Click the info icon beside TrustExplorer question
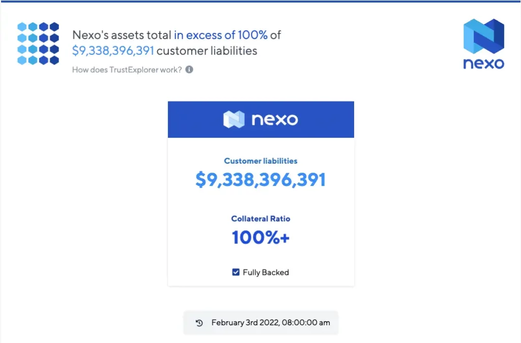 coord(189,70)
